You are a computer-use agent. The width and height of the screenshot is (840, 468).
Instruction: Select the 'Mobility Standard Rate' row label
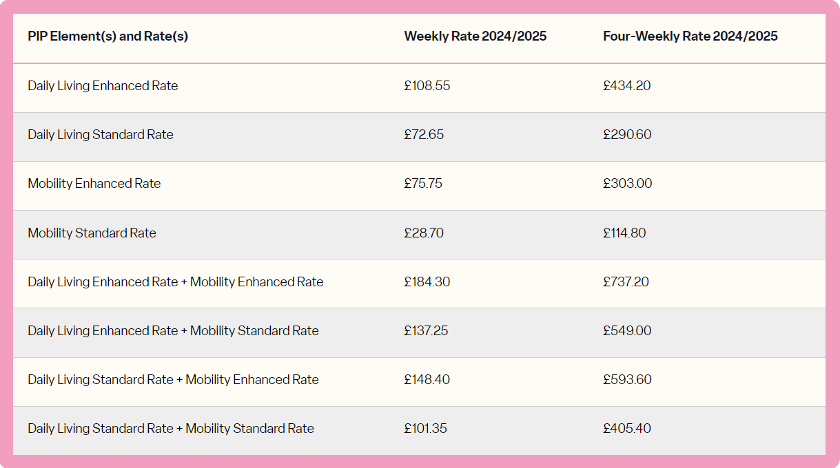tap(92, 233)
